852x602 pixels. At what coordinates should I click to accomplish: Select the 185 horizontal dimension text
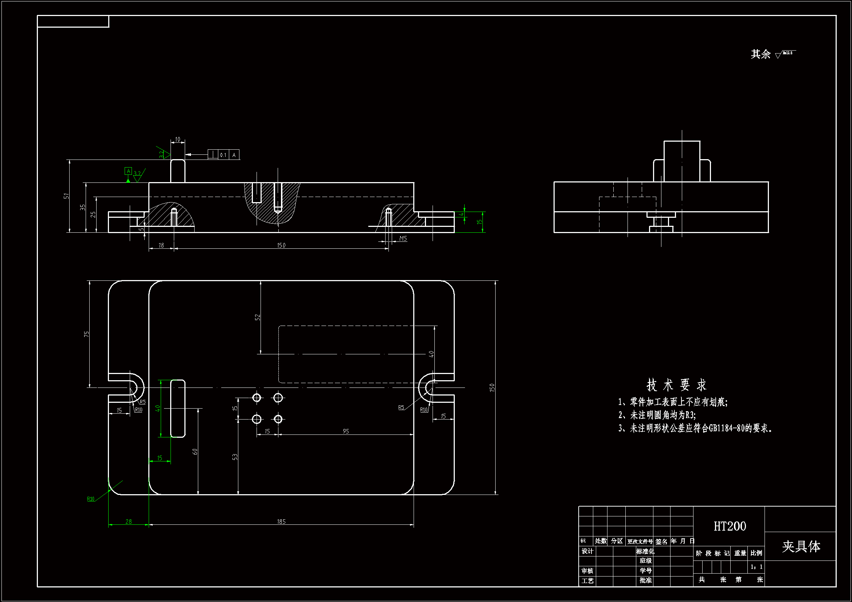[281, 522]
